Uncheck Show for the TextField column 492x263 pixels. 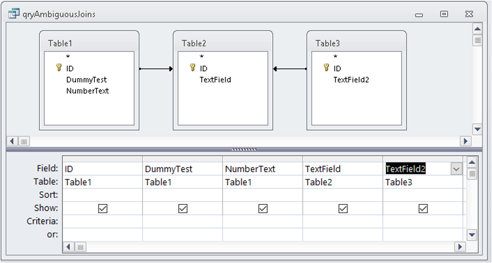click(x=343, y=208)
